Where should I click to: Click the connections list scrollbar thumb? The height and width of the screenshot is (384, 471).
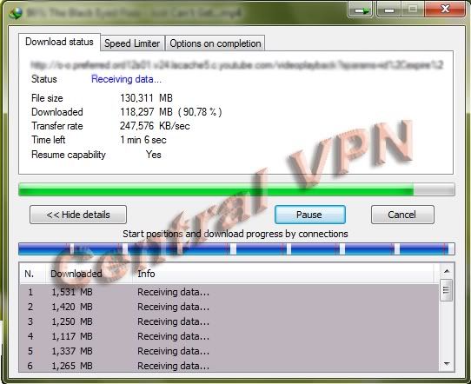click(447, 289)
